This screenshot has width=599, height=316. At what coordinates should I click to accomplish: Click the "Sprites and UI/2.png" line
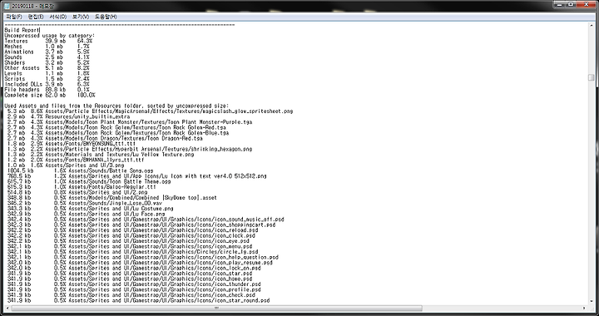pyautogui.click(x=77, y=192)
